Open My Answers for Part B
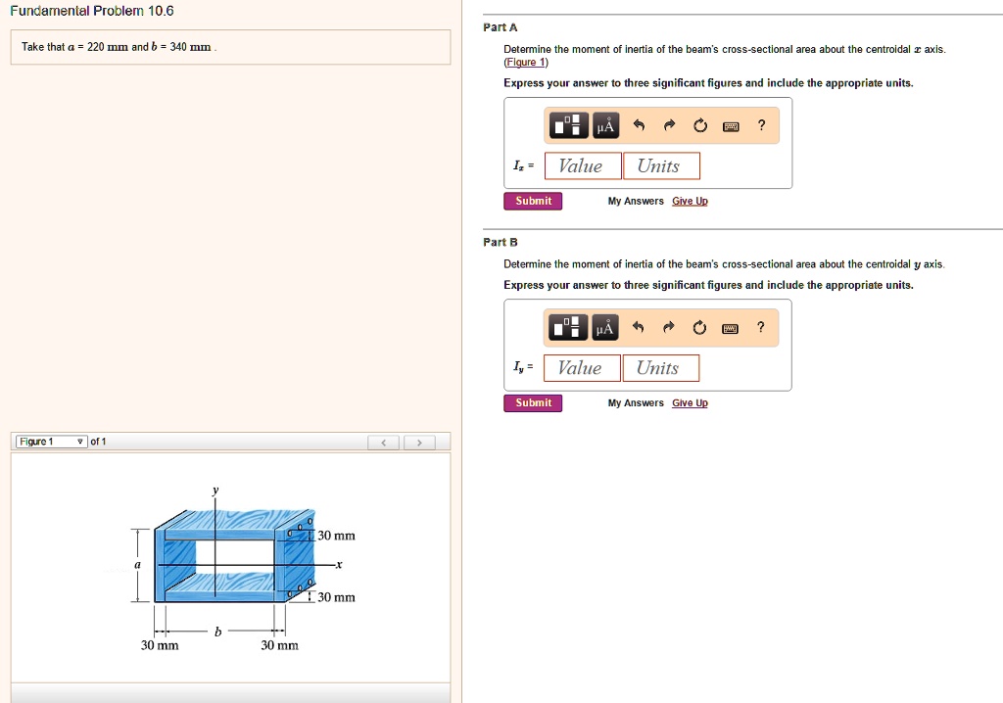The image size is (1003, 703). (634, 402)
